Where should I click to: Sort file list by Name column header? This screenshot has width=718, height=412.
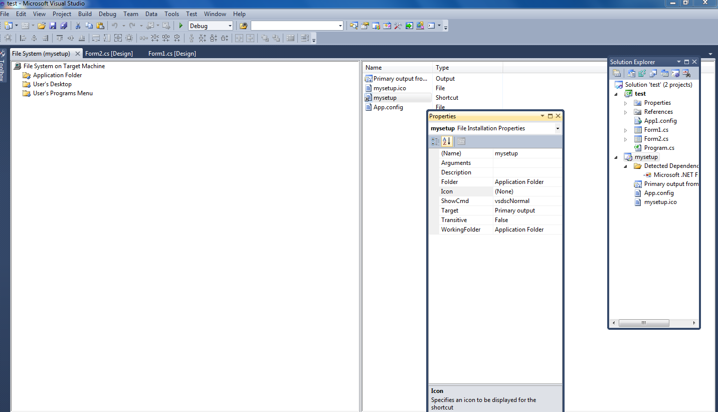coord(398,68)
